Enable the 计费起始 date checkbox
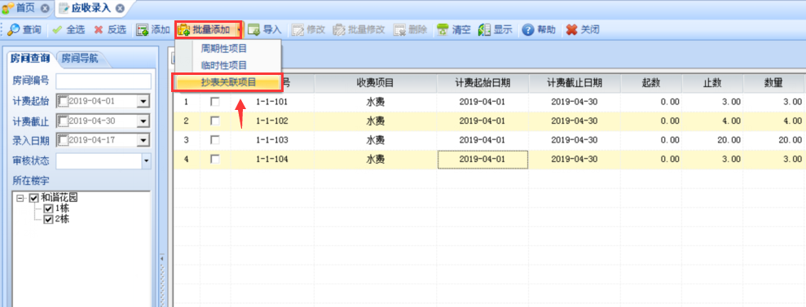Viewport: 806px width, 307px height. coord(64,101)
